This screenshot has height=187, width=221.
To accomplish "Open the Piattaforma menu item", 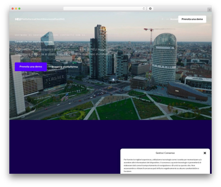I will [28, 19].
